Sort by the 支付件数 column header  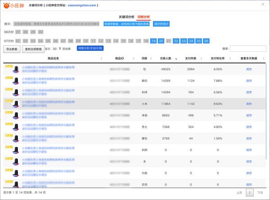190,59
